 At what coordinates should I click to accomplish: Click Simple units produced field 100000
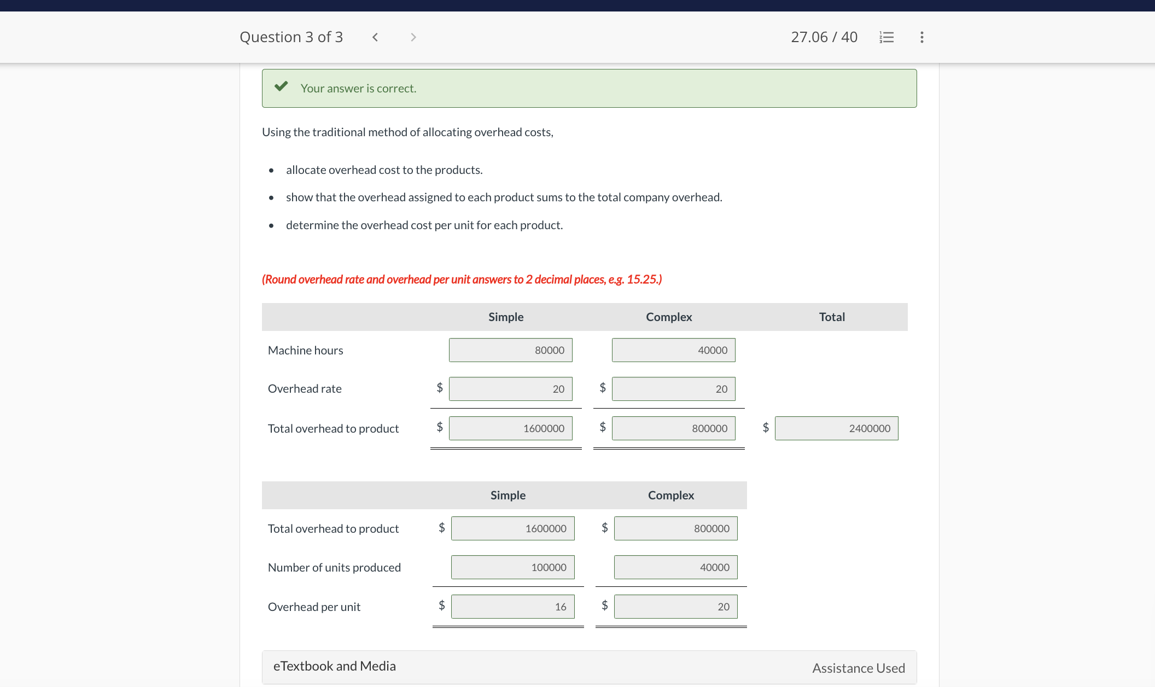tap(512, 567)
